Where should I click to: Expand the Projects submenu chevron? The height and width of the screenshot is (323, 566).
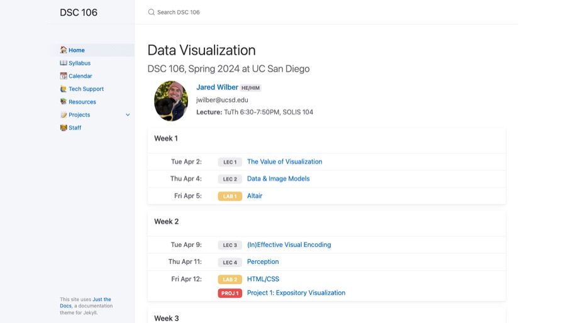(128, 114)
